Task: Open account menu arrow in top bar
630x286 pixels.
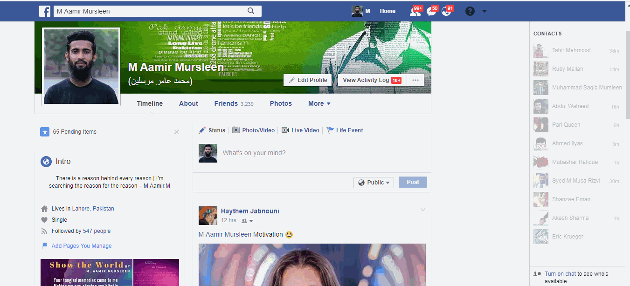Action: [484, 11]
